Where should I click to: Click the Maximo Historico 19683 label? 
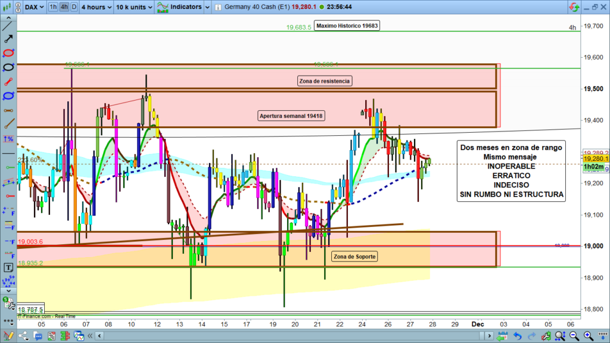[x=347, y=26]
